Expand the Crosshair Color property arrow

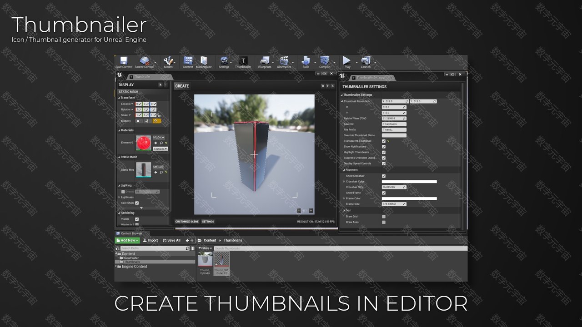coord(344,182)
